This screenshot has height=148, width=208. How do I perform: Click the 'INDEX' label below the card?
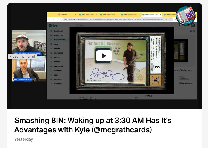[x=148, y=96]
